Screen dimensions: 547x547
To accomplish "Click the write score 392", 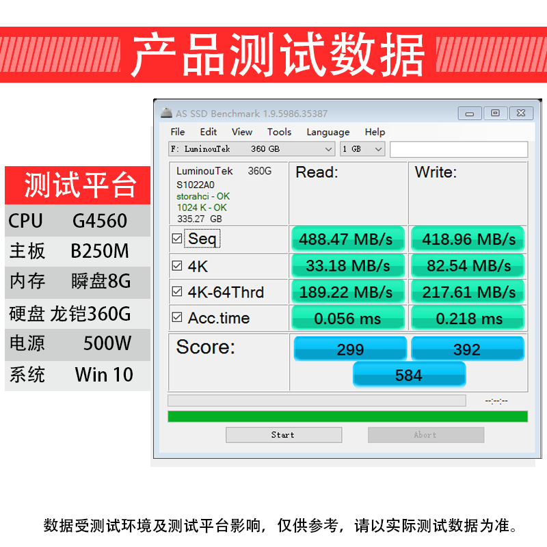I will pos(468,349).
